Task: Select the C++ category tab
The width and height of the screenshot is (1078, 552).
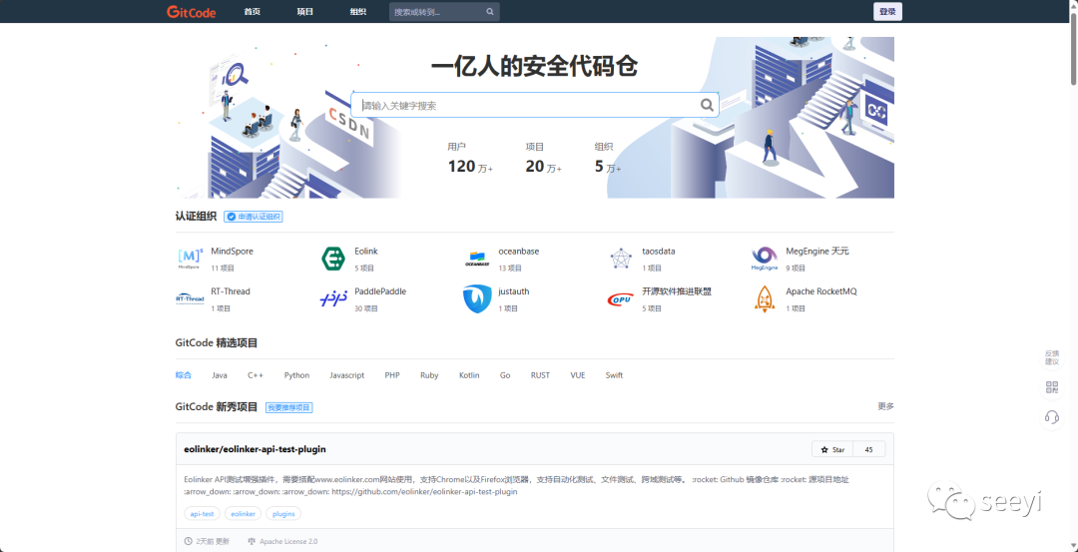Action: 256,375
